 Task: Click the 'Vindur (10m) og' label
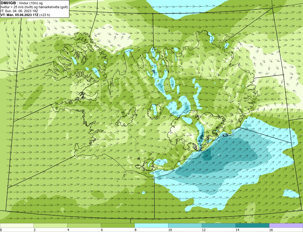point(31,3)
